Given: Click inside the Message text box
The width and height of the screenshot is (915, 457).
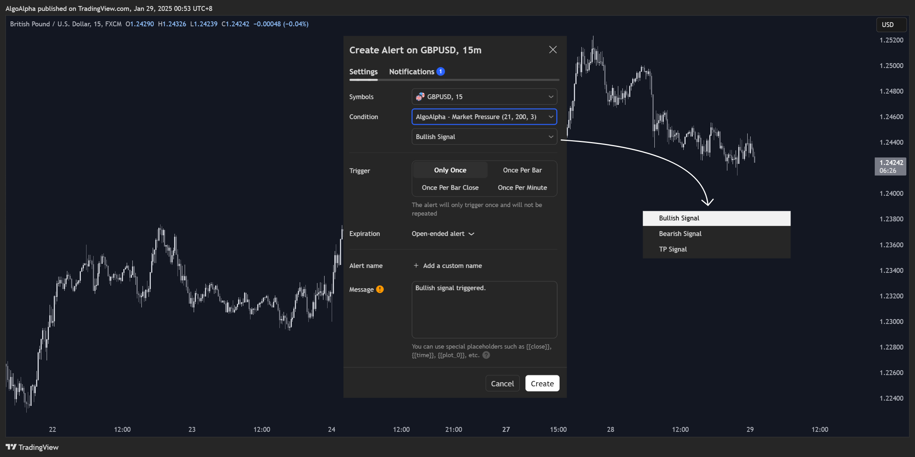Looking at the screenshot, I should click(484, 310).
